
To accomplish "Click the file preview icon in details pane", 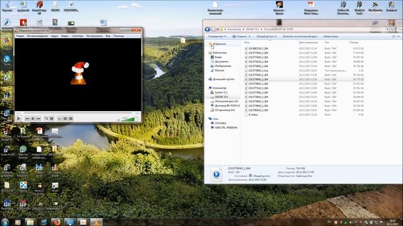I will pyautogui.click(x=217, y=175).
